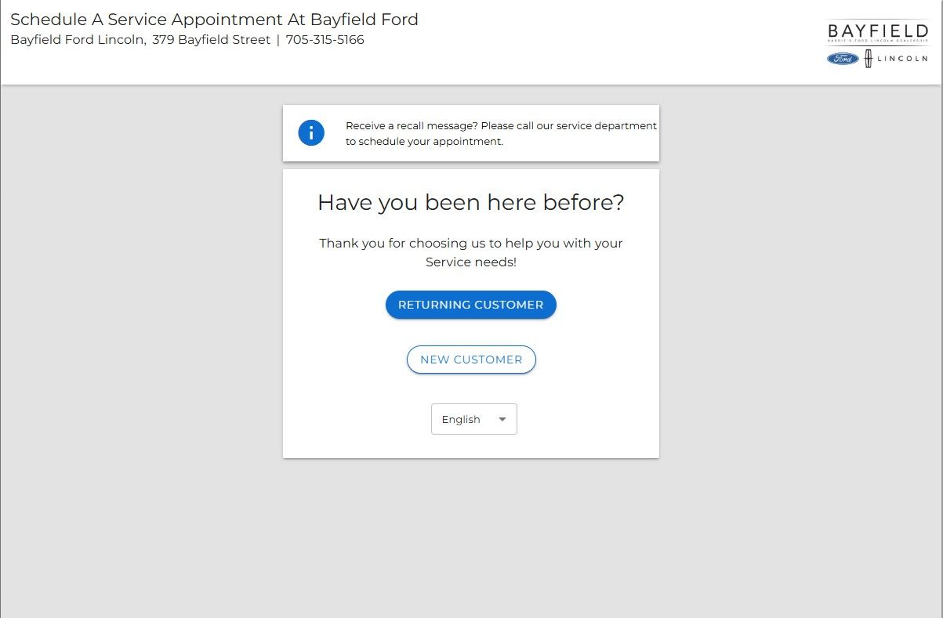
Task: Select the New Customer button
Action: pyautogui.click(x=471, y=360)
